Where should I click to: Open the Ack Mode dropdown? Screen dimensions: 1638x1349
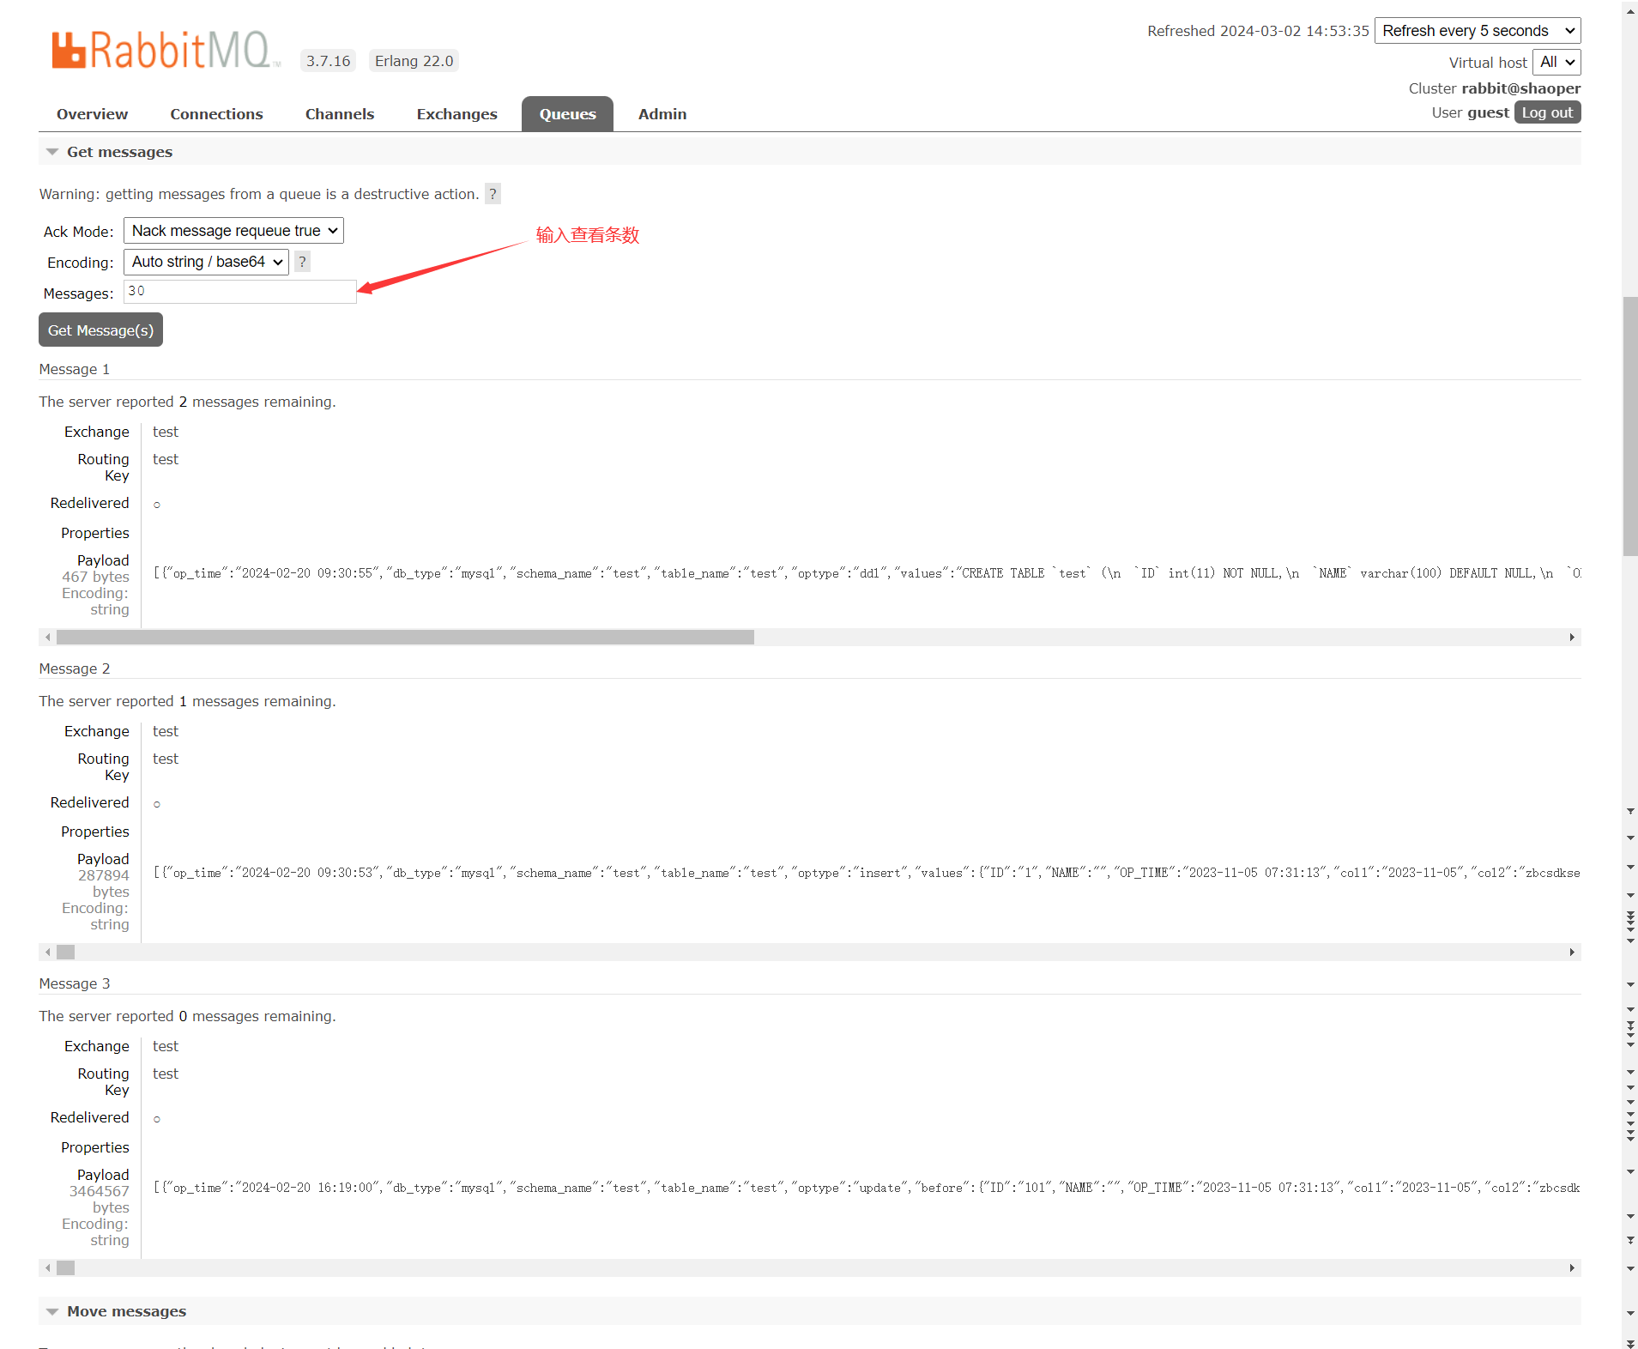[233, 231]
